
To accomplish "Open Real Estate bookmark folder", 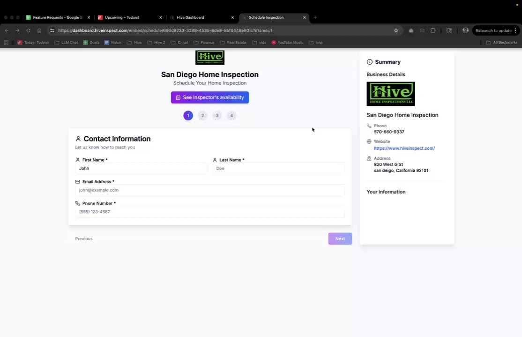I will [x=233, y=43].
